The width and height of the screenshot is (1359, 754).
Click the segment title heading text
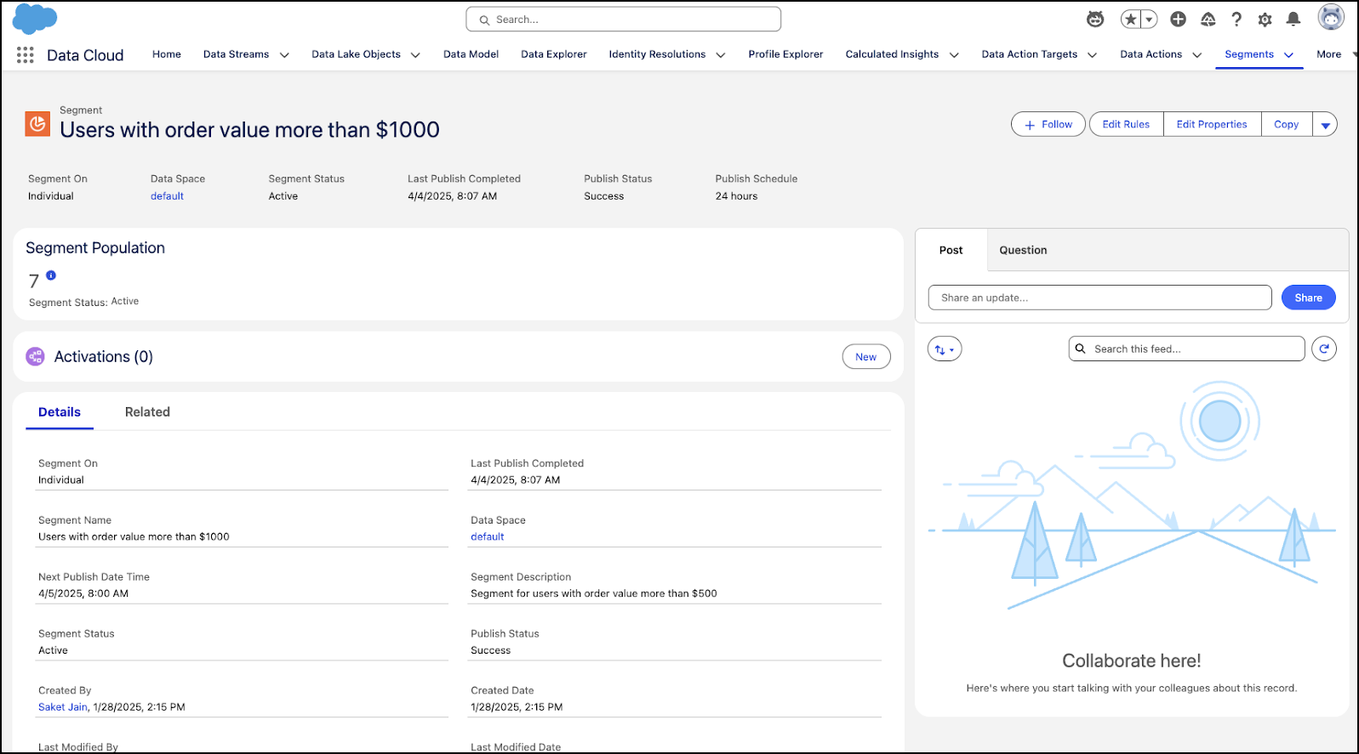click(249, 130)
